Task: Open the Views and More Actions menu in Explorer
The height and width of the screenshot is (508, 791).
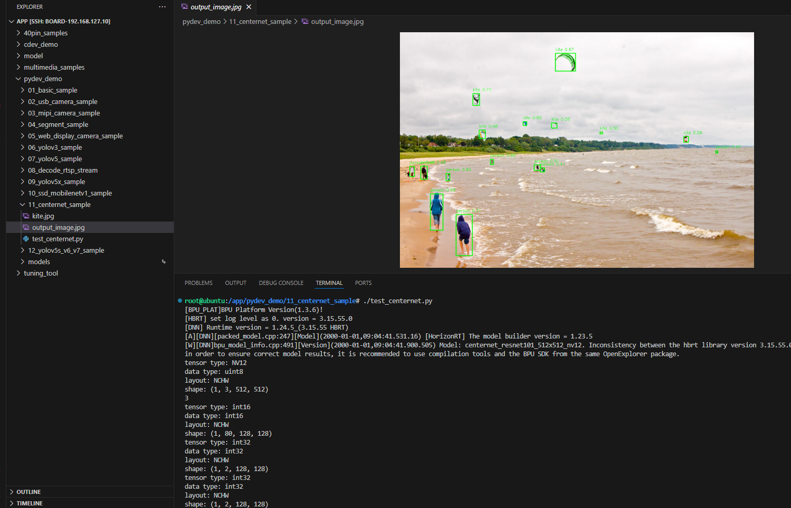Action: click(162, 7)
